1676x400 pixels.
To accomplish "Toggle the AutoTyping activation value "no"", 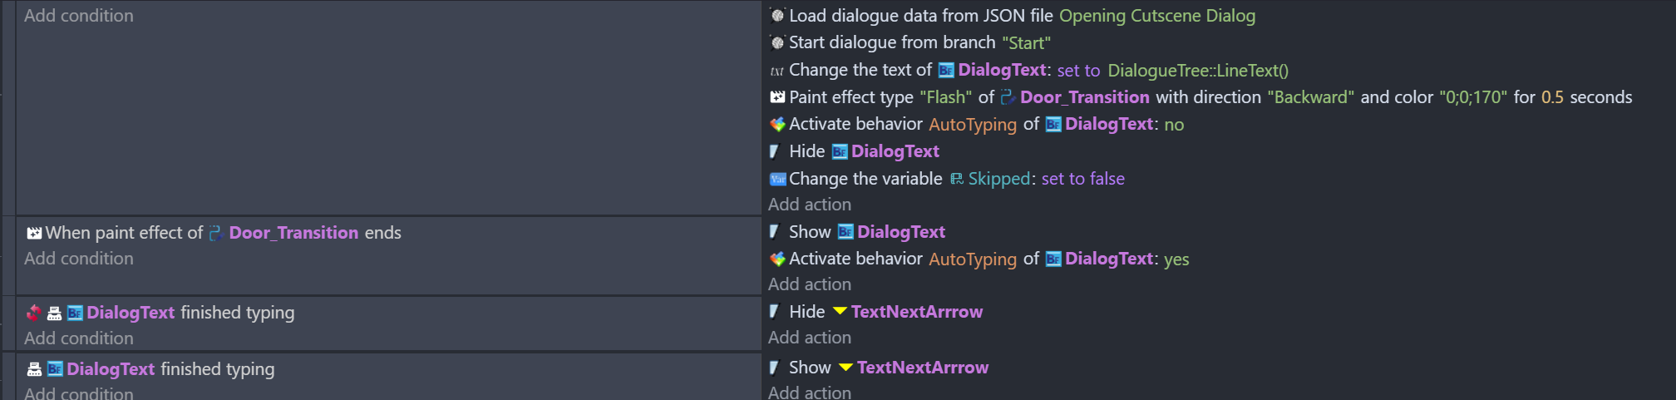I will tap(1174, 125).
